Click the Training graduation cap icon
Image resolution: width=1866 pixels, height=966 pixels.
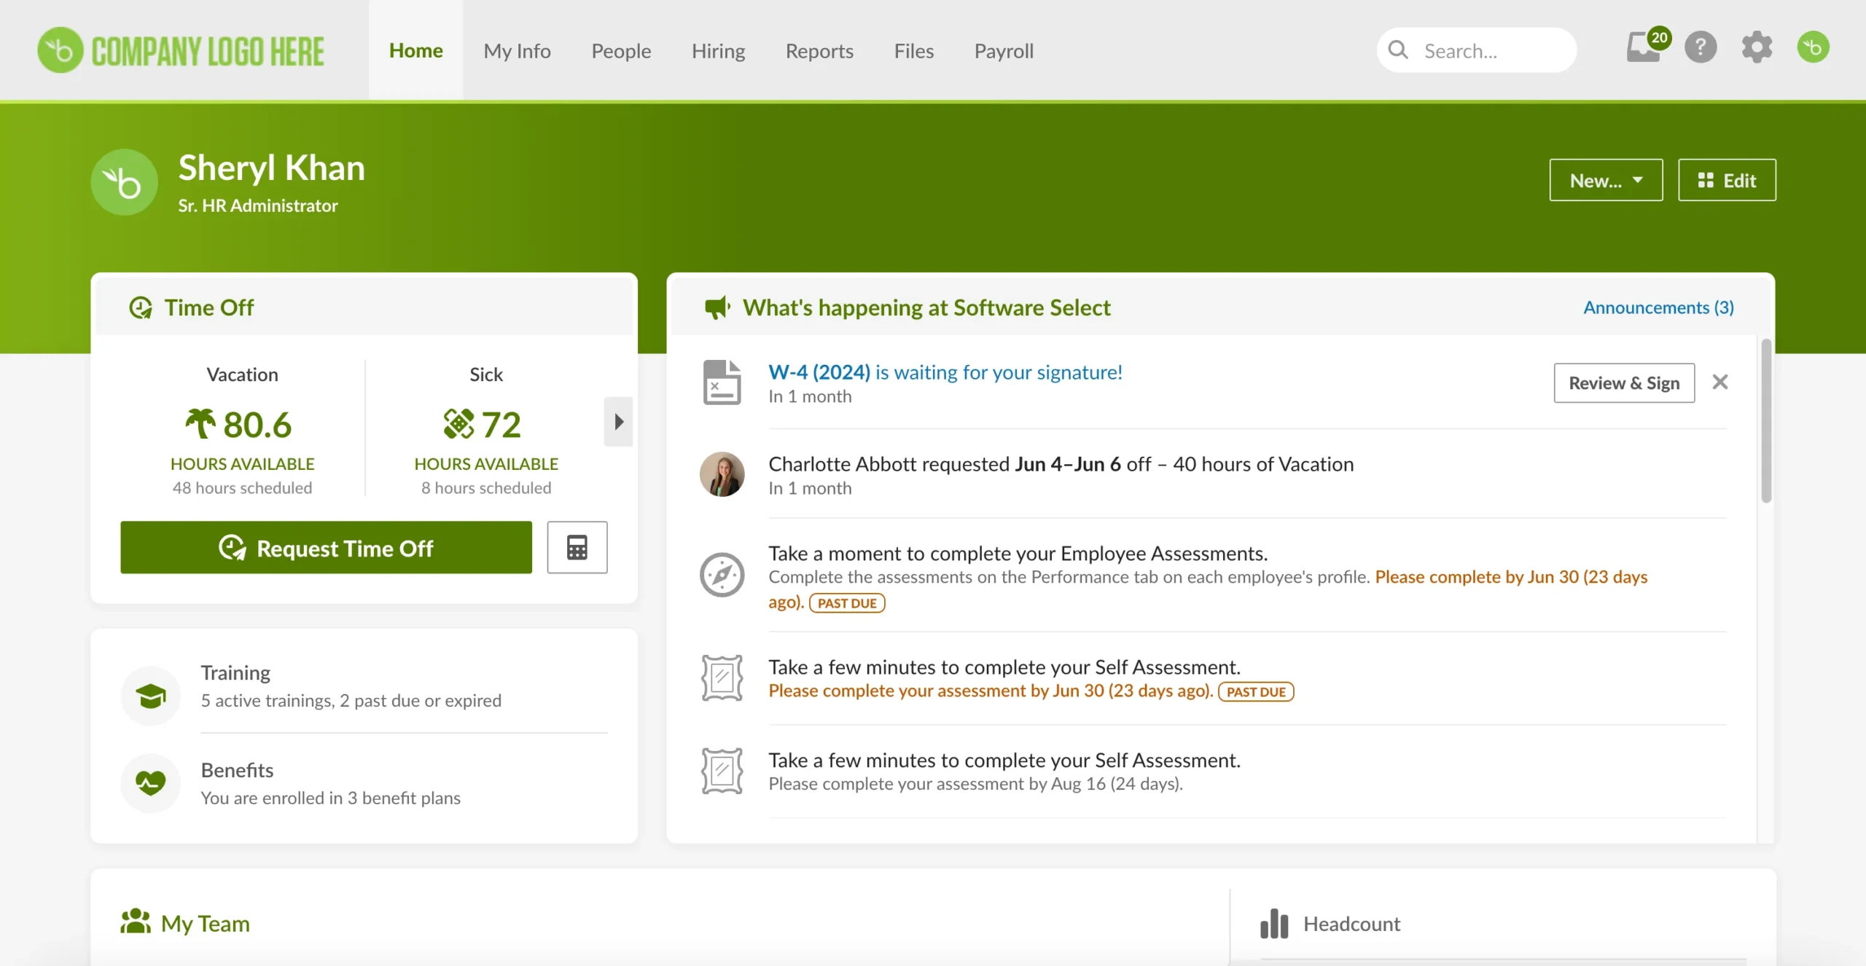click(150, 695)
